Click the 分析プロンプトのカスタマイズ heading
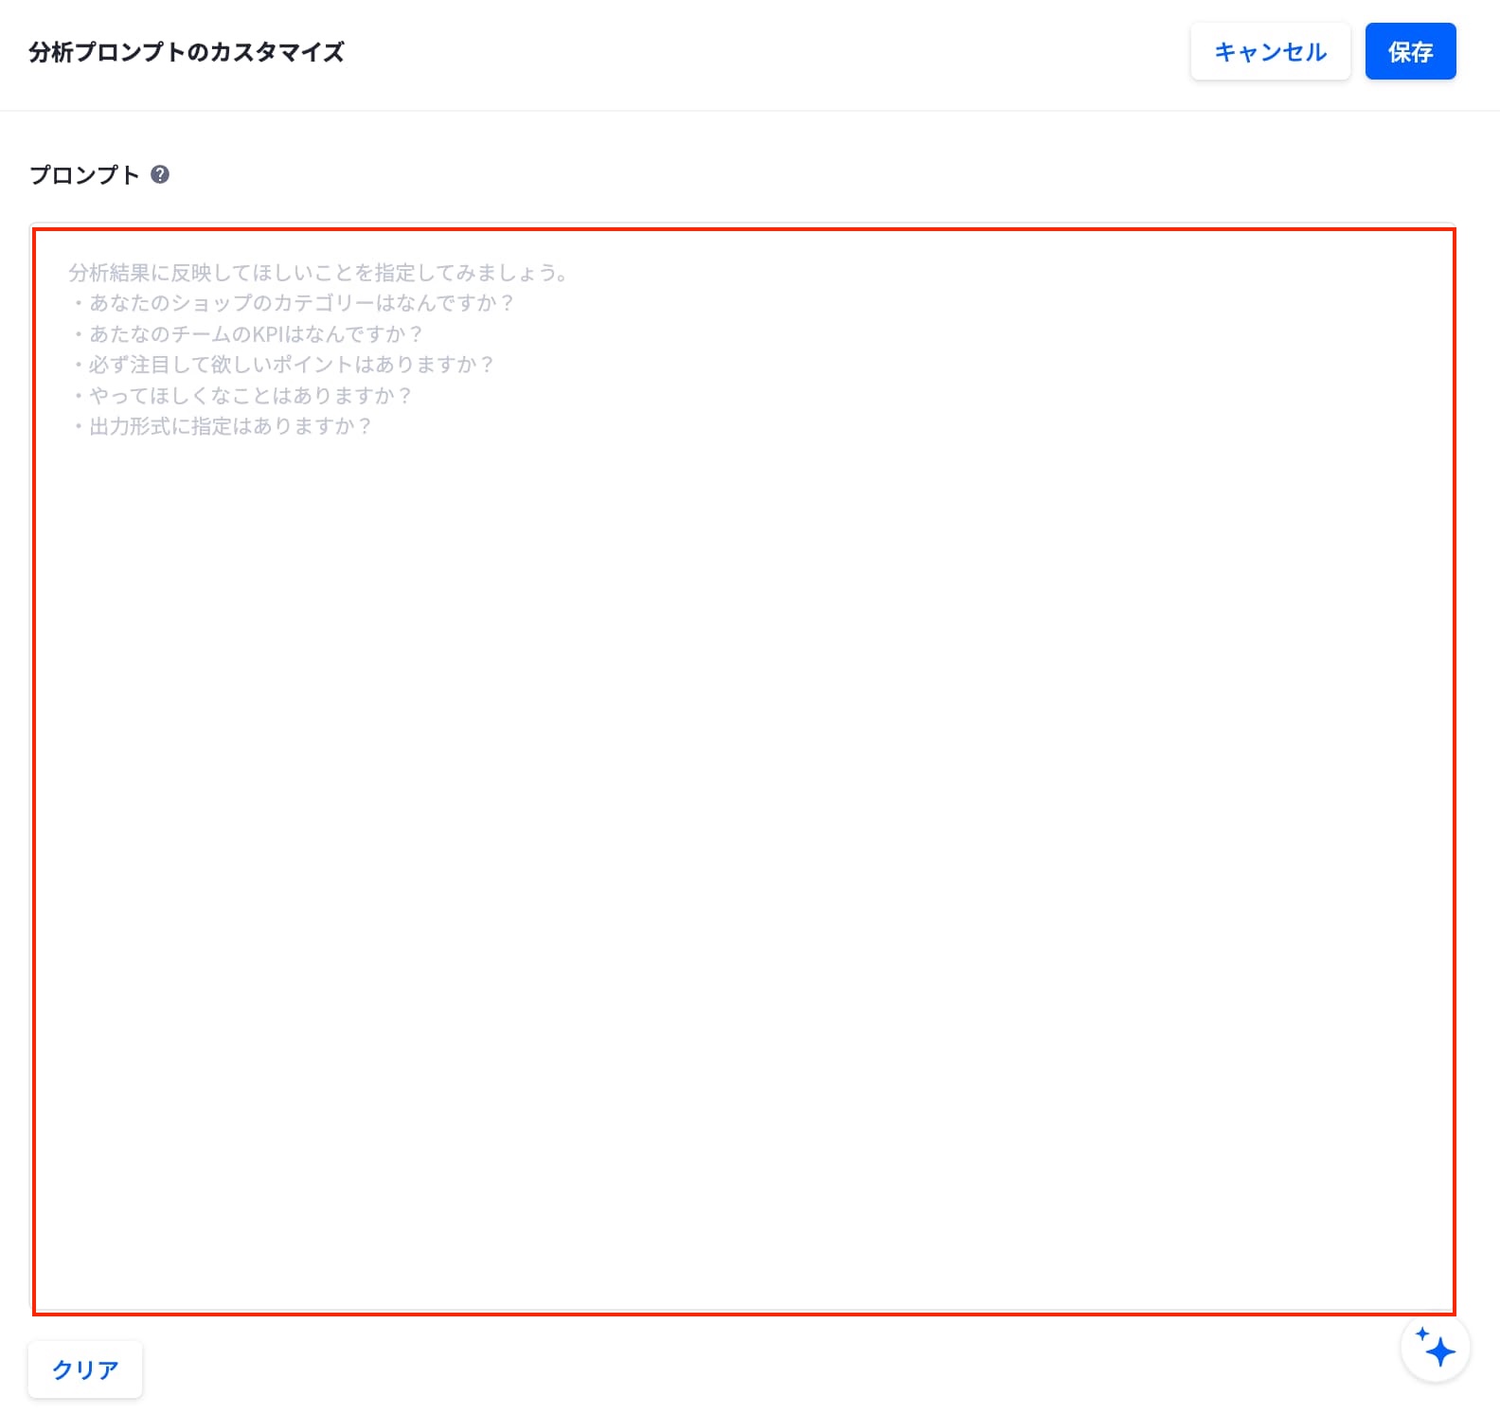Viewport: 1500px width, 1413px height. pos(187,52)
